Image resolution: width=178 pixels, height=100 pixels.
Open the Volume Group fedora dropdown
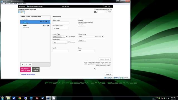tap(91, 37)
